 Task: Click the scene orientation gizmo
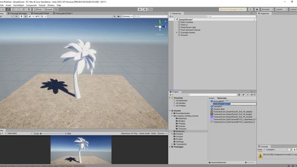tap(160, 27)
